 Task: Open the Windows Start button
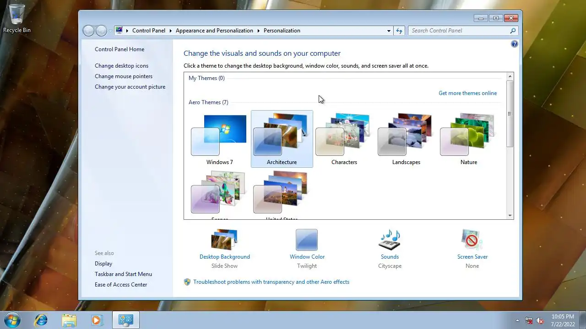pyautogui.click(x=12, y=320)
